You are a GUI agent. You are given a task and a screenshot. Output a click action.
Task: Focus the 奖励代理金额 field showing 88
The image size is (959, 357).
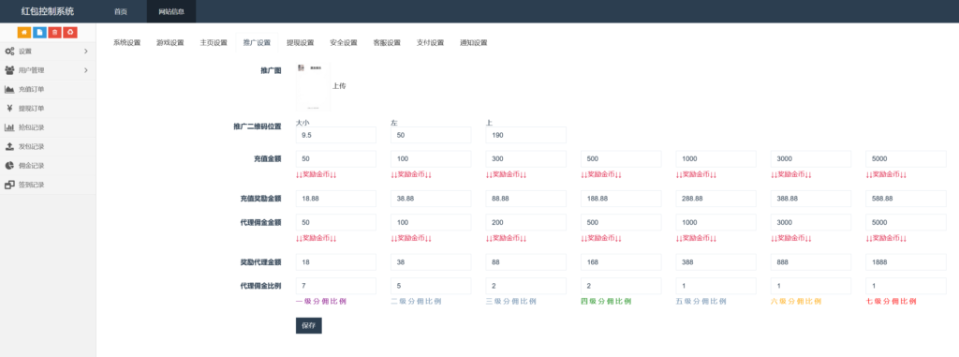click(x=526, y=262)
